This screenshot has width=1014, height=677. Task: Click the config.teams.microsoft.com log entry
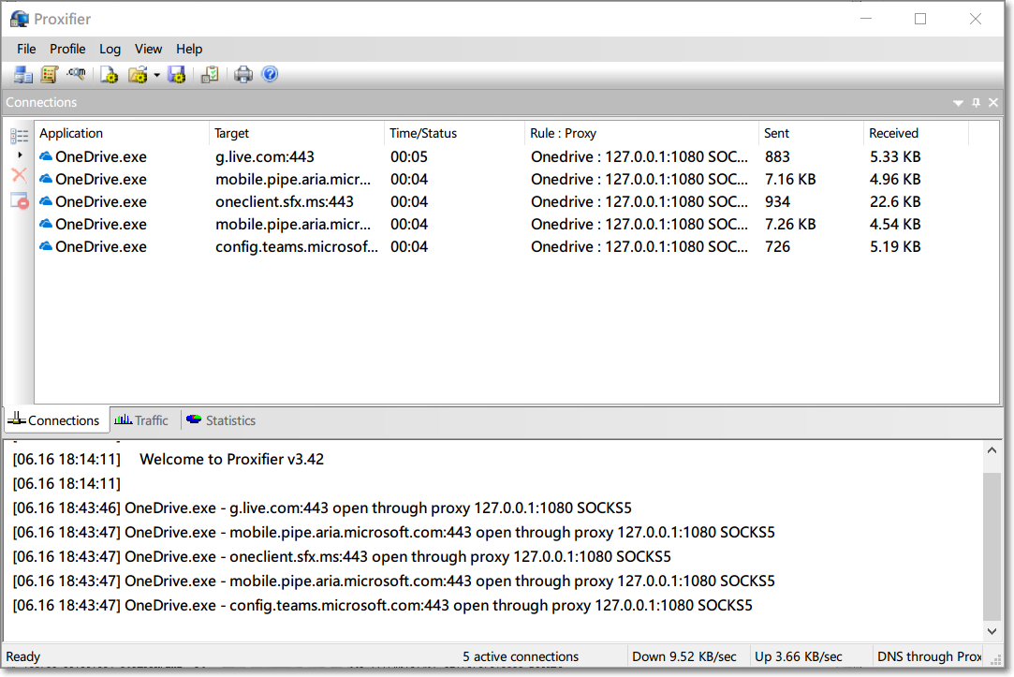[x=382, y=605]
